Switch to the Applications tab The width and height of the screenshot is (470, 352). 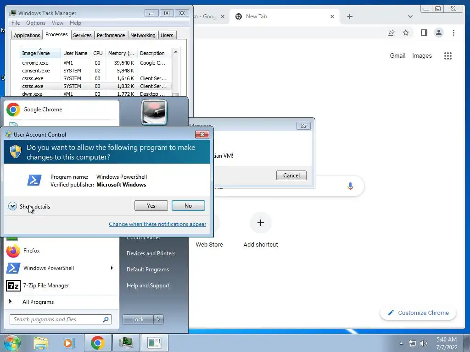point(27,35)
